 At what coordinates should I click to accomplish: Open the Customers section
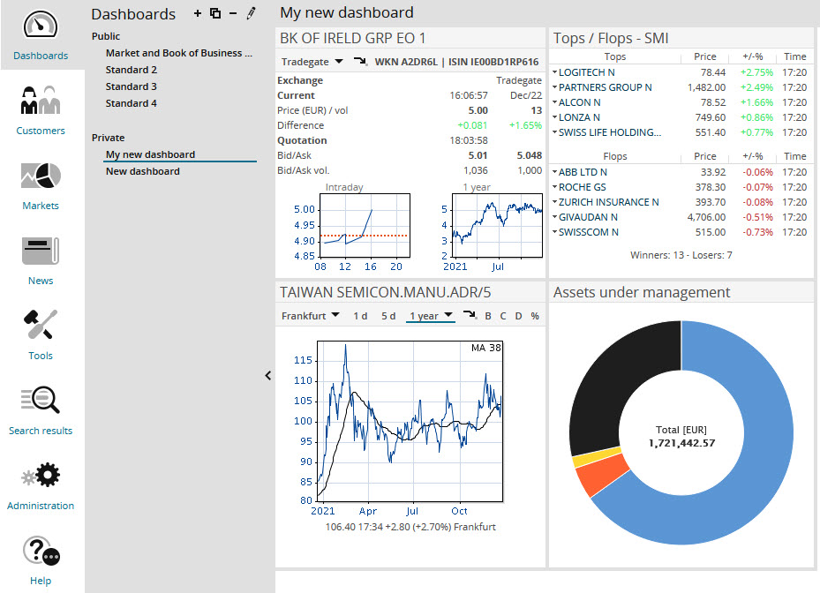pyautogui.click(x=41, y=110)
